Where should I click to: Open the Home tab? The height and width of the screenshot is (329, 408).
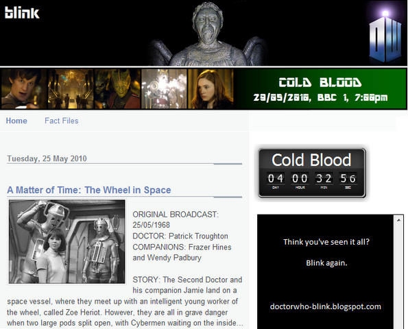tap(16, 121)
